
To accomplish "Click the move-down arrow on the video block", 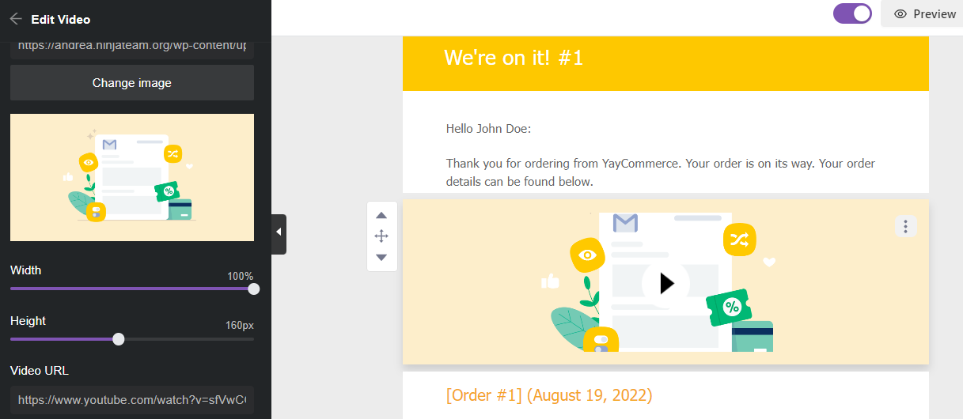I will click(x=381, y=257).
